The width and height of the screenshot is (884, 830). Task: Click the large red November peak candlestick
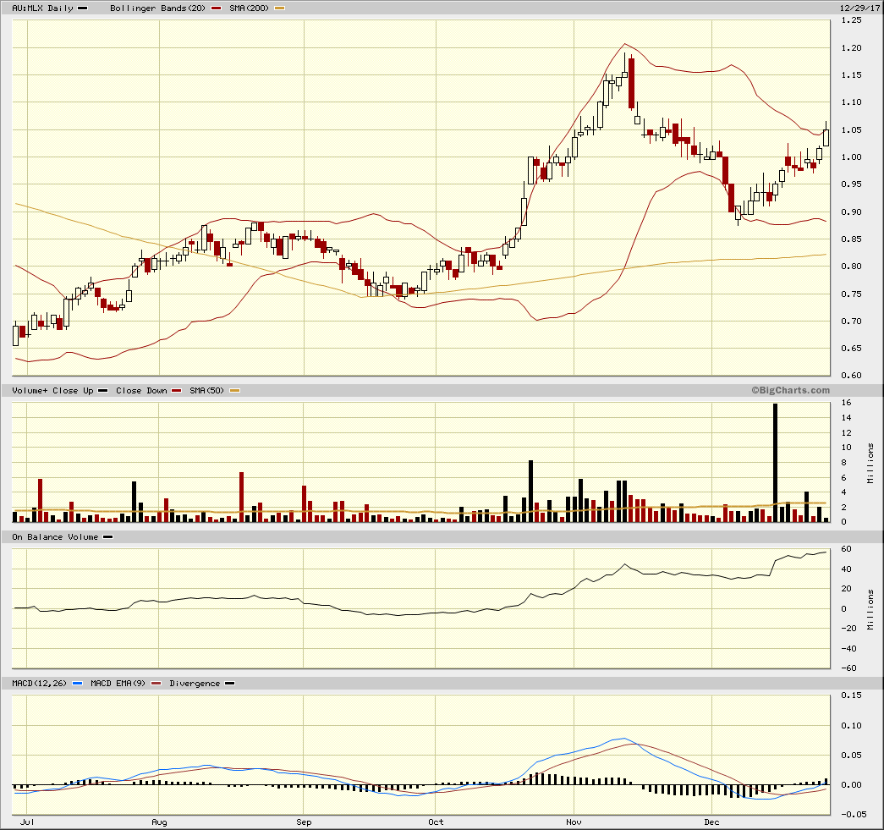631,83
